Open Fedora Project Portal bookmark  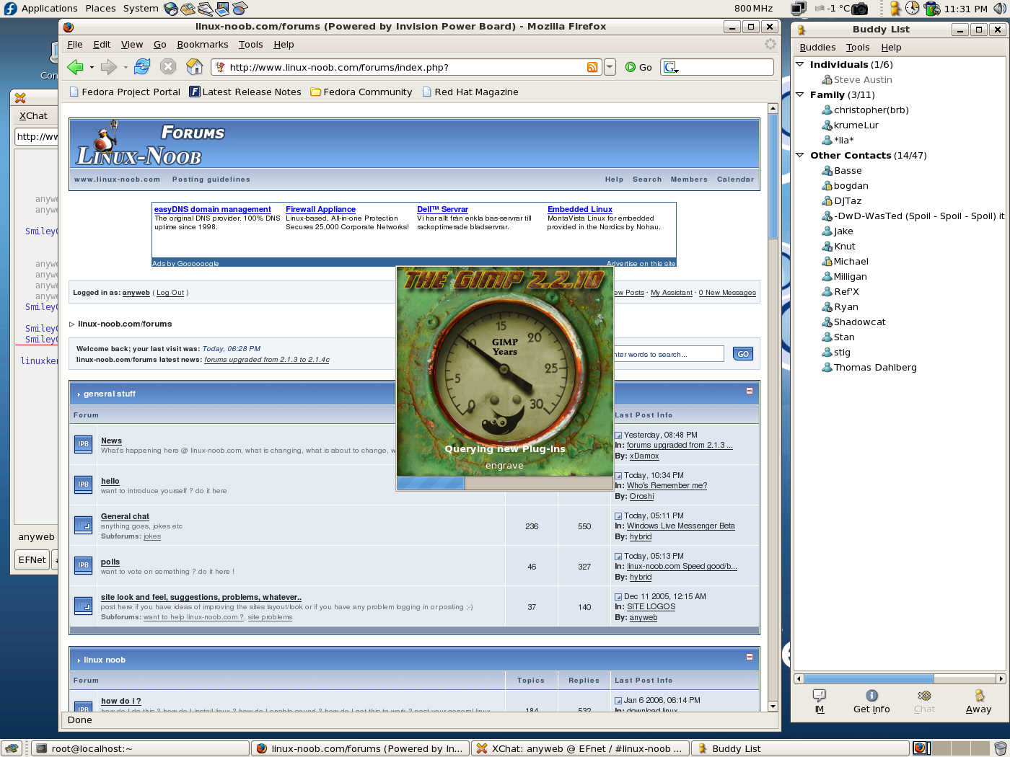pos(125,92)
